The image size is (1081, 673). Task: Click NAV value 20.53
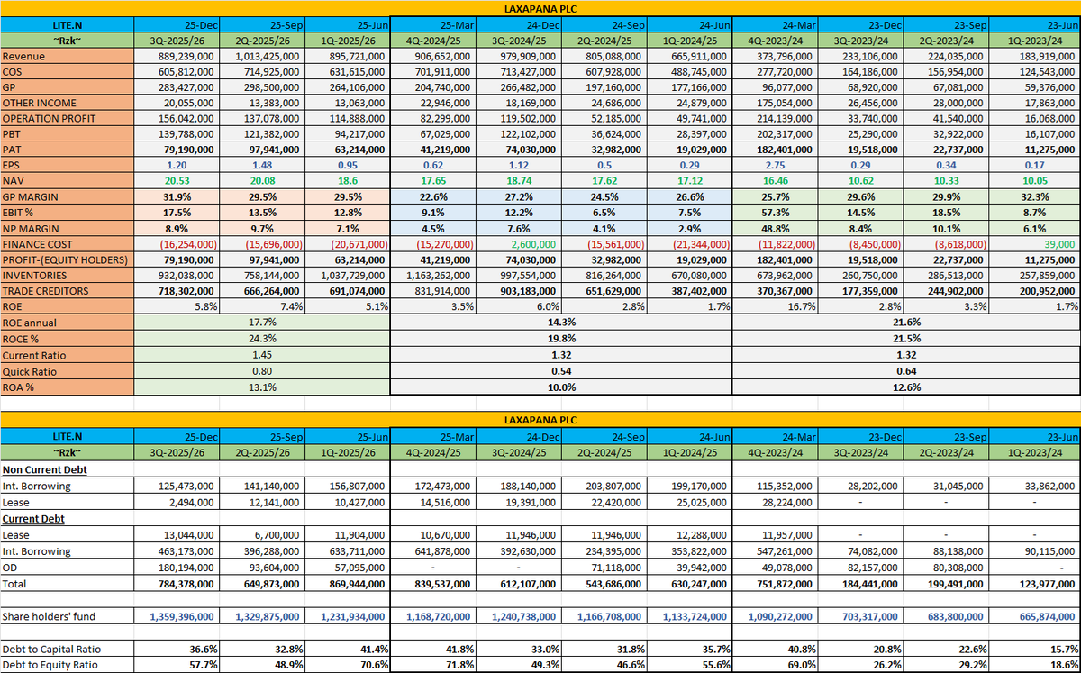coord(177,180)
